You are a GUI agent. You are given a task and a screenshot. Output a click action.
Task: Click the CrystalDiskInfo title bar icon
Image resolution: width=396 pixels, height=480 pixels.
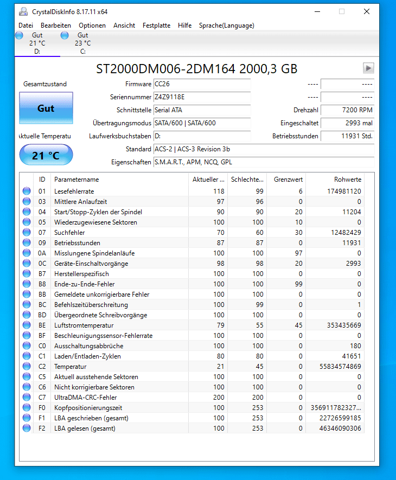(23, 11)
